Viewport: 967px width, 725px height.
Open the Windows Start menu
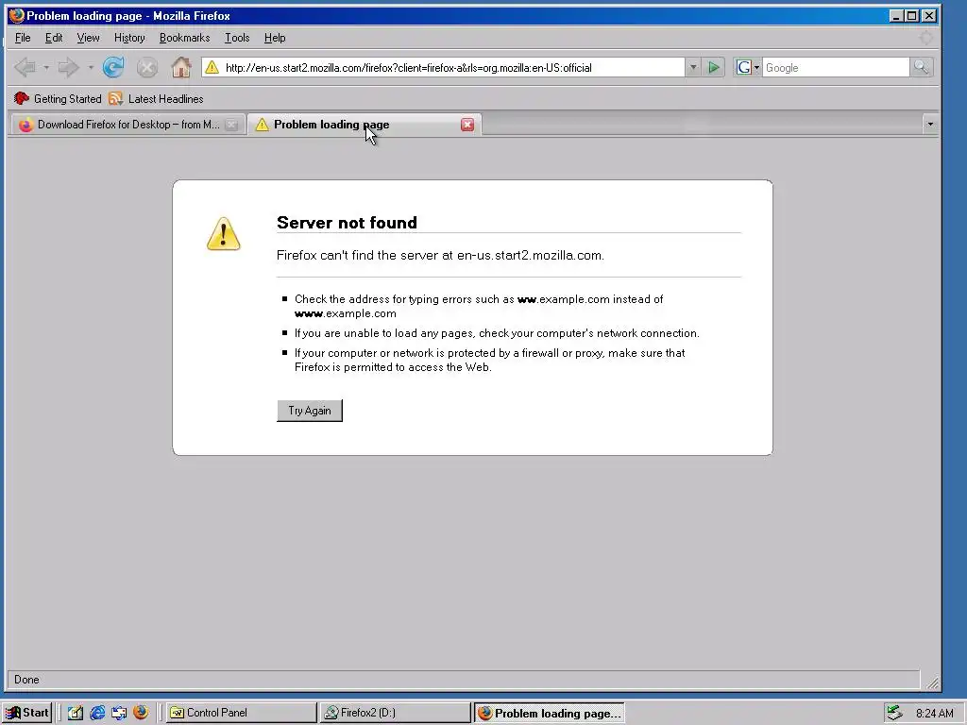27,713
